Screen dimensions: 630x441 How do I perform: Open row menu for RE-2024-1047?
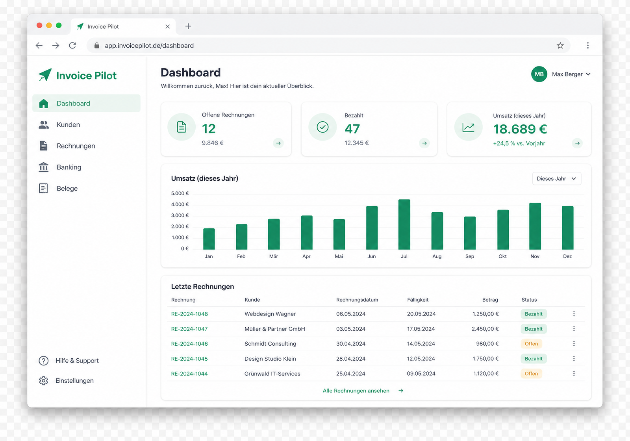574,329
